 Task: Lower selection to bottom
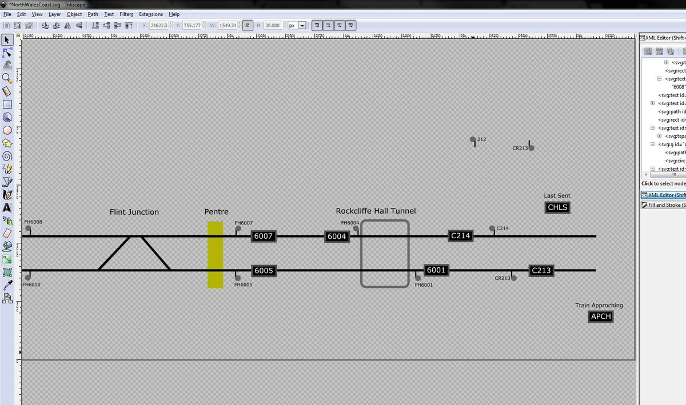pyautogui.click(x=94, y=25)
